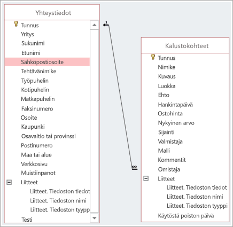Click the primary key icon in Yhteystiedot
Viewport: 233px width, 227px height.
(16, 24)
